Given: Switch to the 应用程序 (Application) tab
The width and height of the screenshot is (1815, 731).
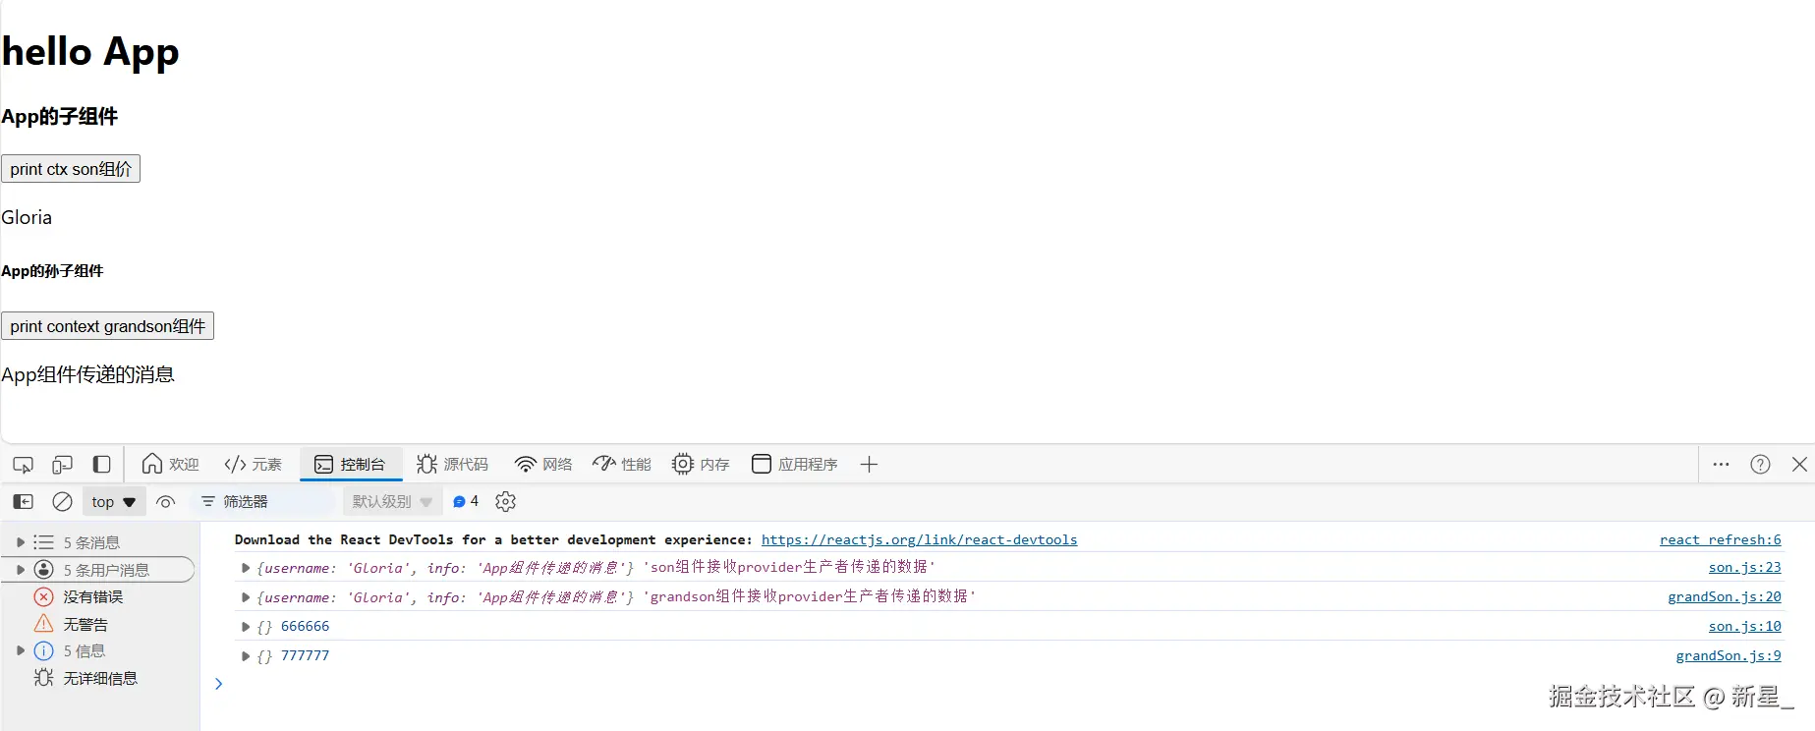Looking at the screenshot, I should click(794, 465).
